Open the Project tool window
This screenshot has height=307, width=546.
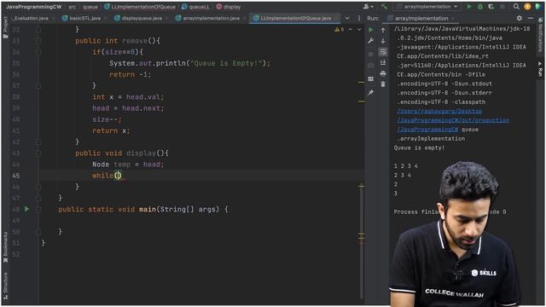tap(5, 26)
